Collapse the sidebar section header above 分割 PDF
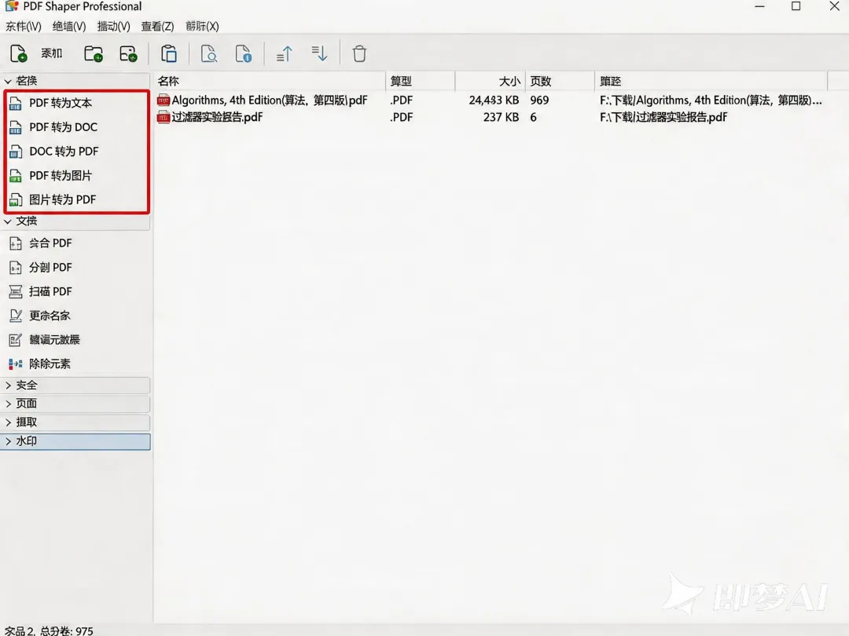 coord(75,221)
